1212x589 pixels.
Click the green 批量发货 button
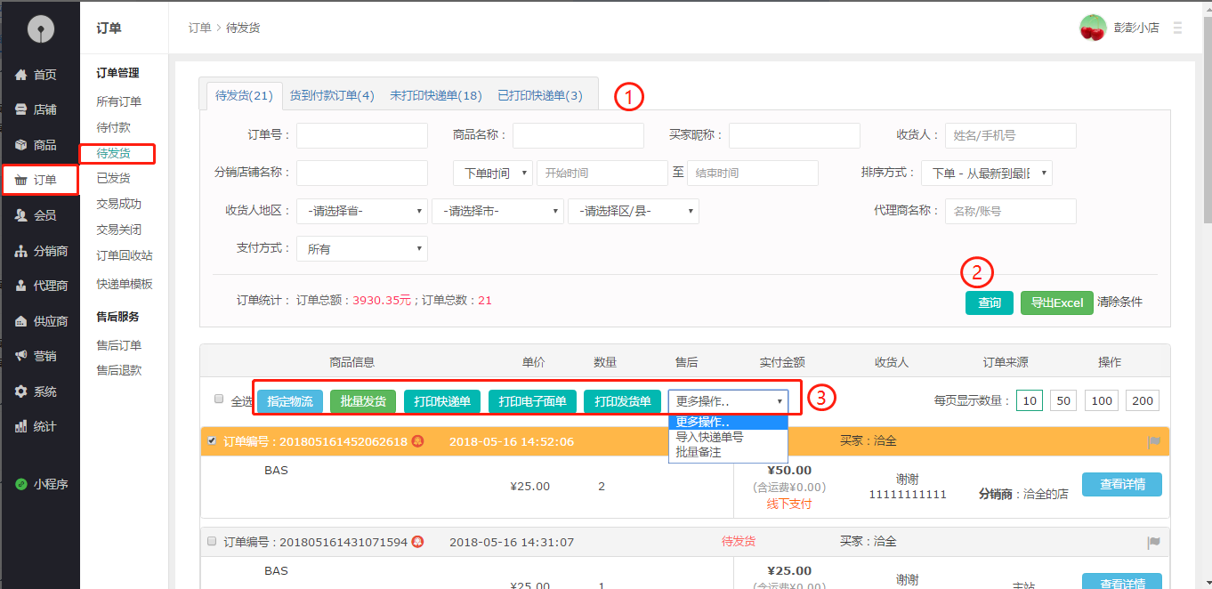coord(362,401)
